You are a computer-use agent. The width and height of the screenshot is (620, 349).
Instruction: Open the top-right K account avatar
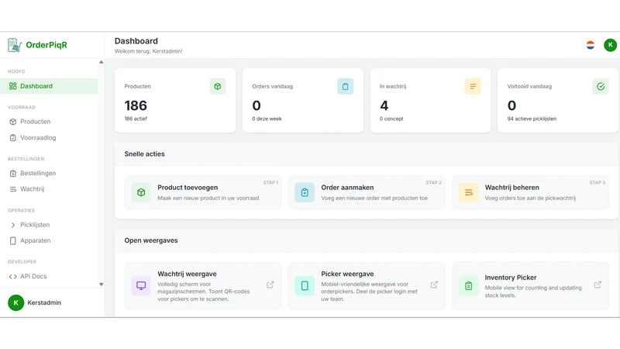click(610, 45)
